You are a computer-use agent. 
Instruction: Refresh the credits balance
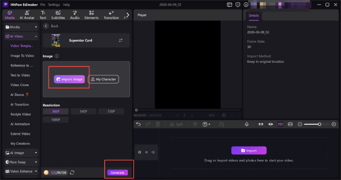coord(72,173)
